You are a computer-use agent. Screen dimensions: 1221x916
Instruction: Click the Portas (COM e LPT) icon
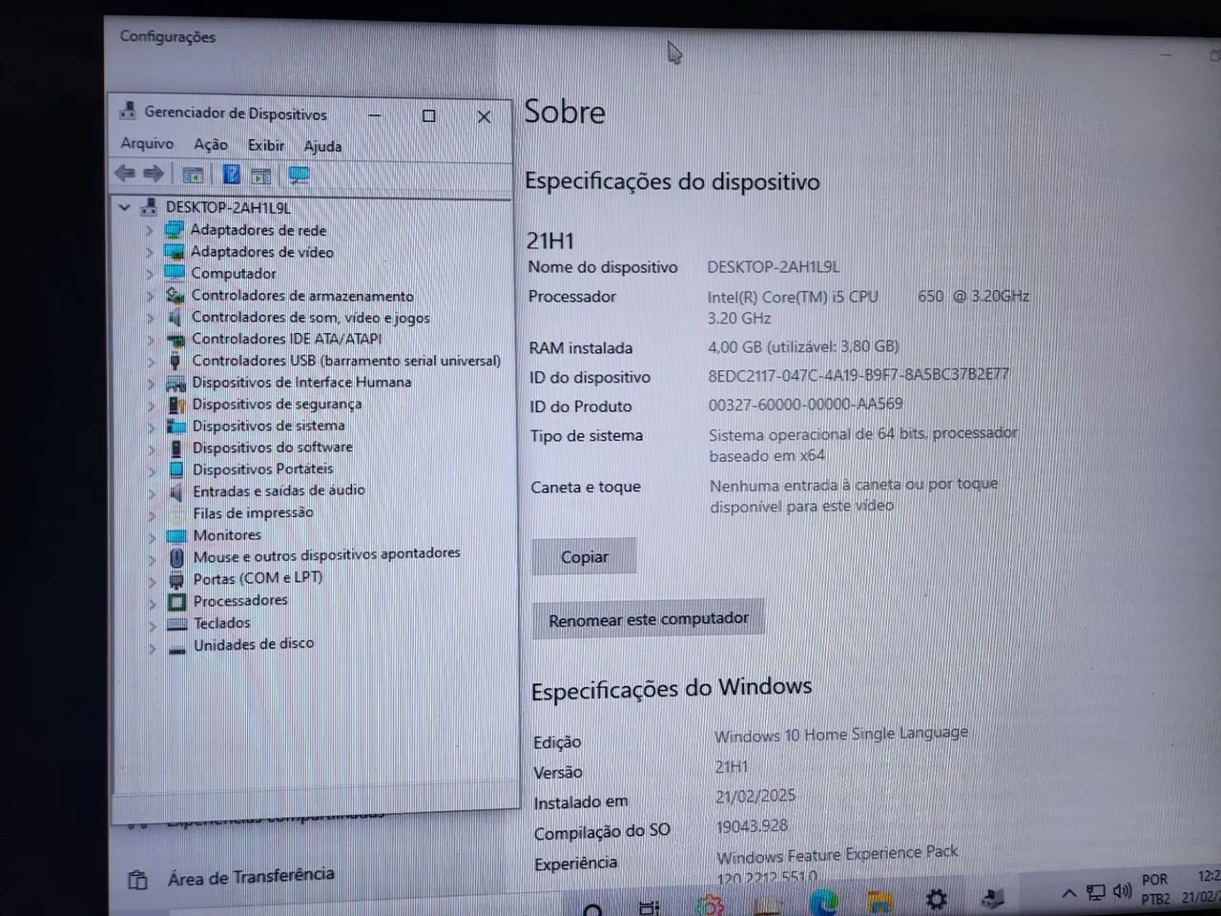[176, 579]
